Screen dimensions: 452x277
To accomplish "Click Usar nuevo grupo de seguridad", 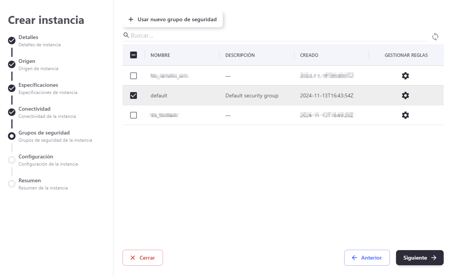I will click(172, 19).
